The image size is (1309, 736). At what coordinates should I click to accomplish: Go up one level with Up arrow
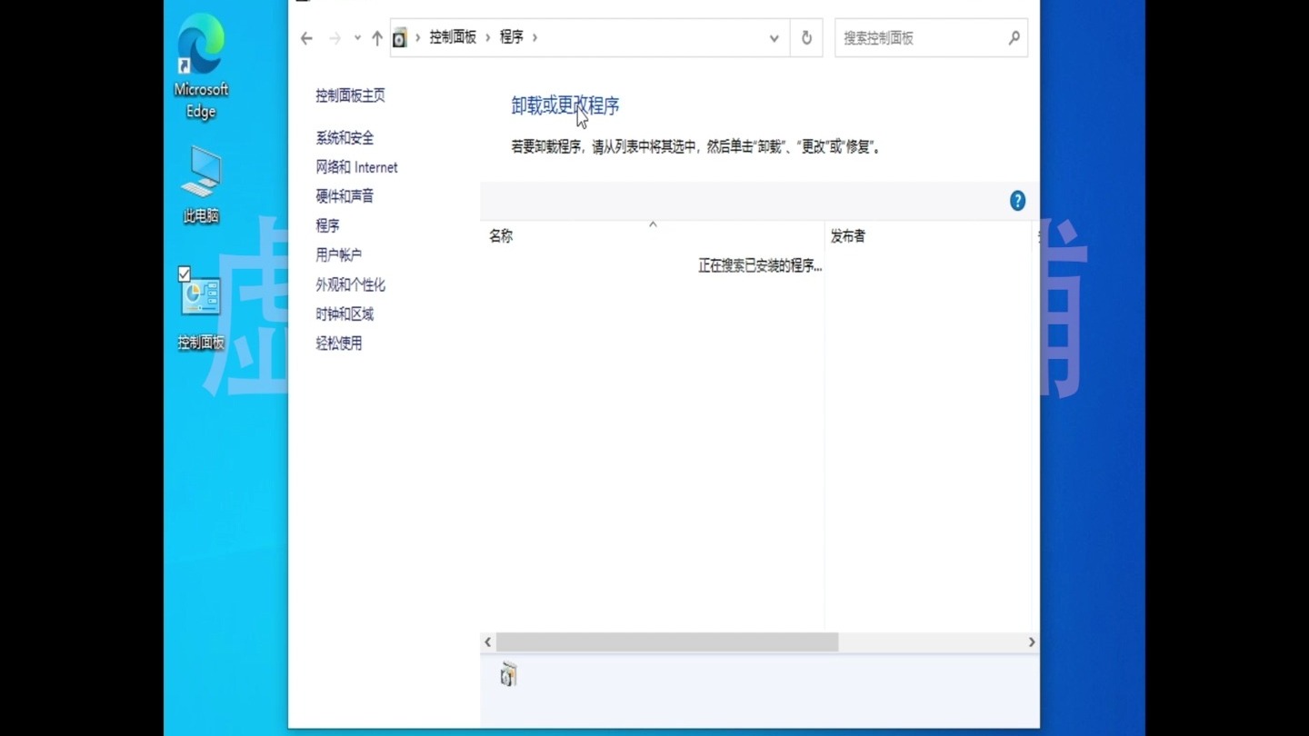[377, 38]
